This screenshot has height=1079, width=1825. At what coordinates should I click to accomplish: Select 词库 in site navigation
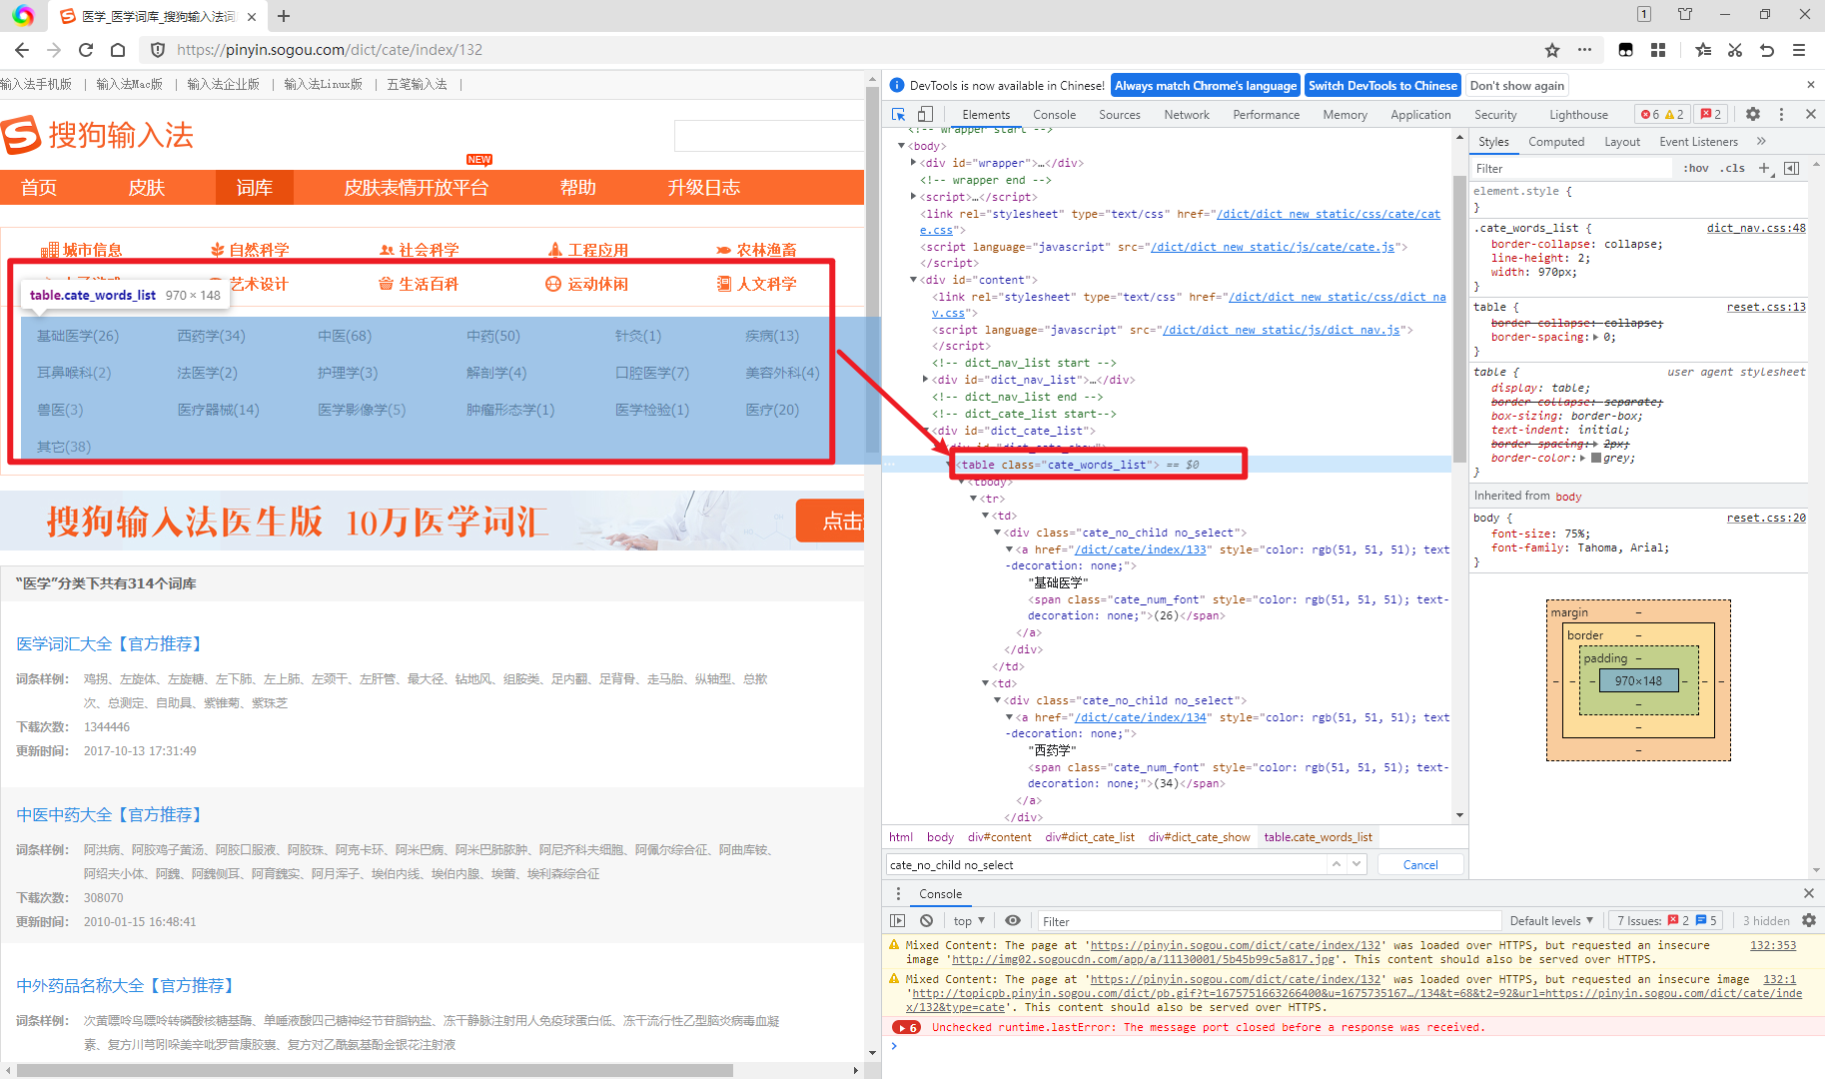coord(255,188)
